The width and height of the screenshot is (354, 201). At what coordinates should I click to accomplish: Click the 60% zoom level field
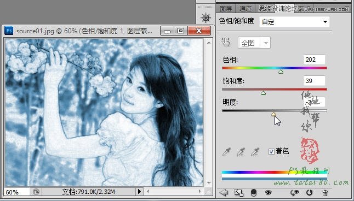tap(17, 192)
